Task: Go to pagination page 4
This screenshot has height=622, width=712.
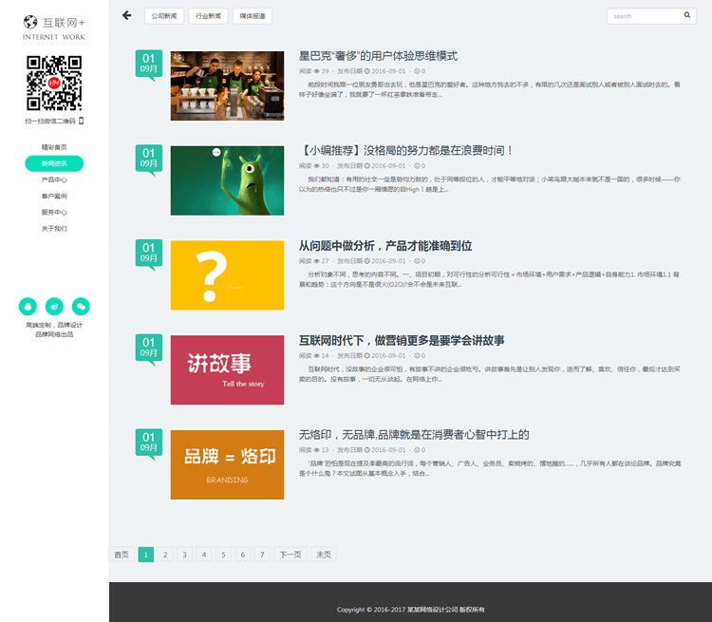Action: pyautogui.click(x=204, y=555)
